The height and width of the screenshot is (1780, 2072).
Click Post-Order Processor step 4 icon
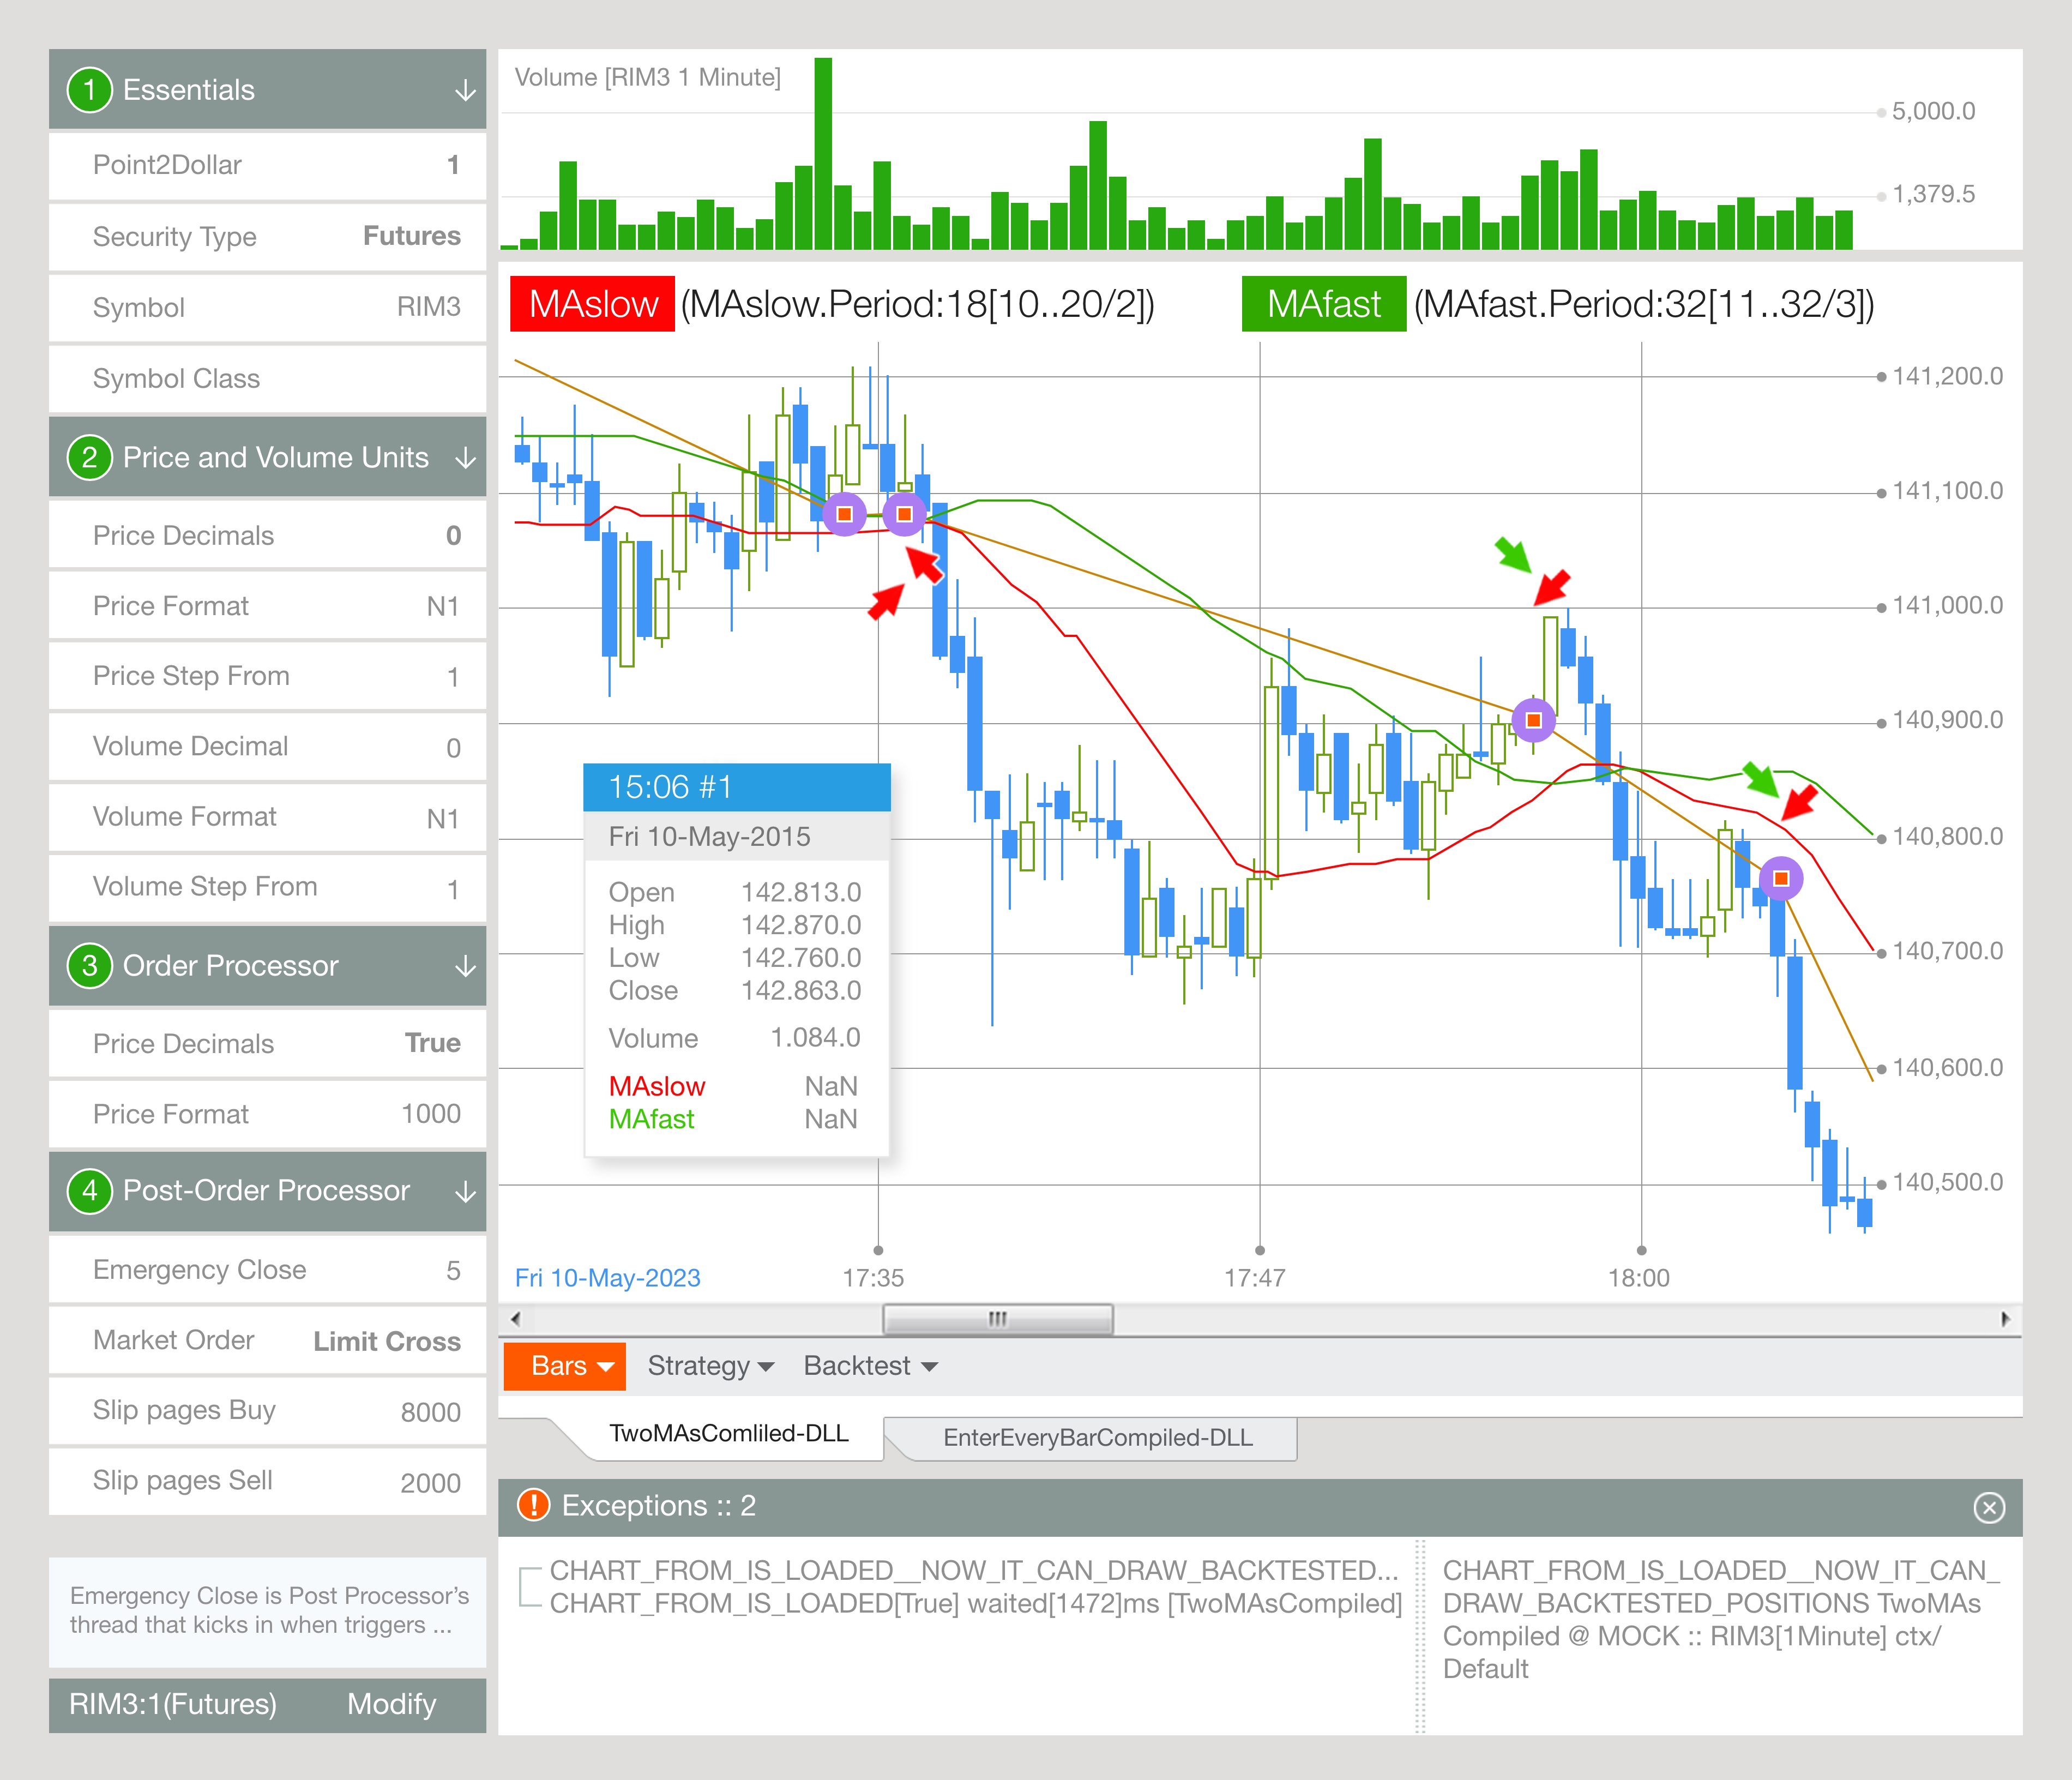tap(89, 1191)
